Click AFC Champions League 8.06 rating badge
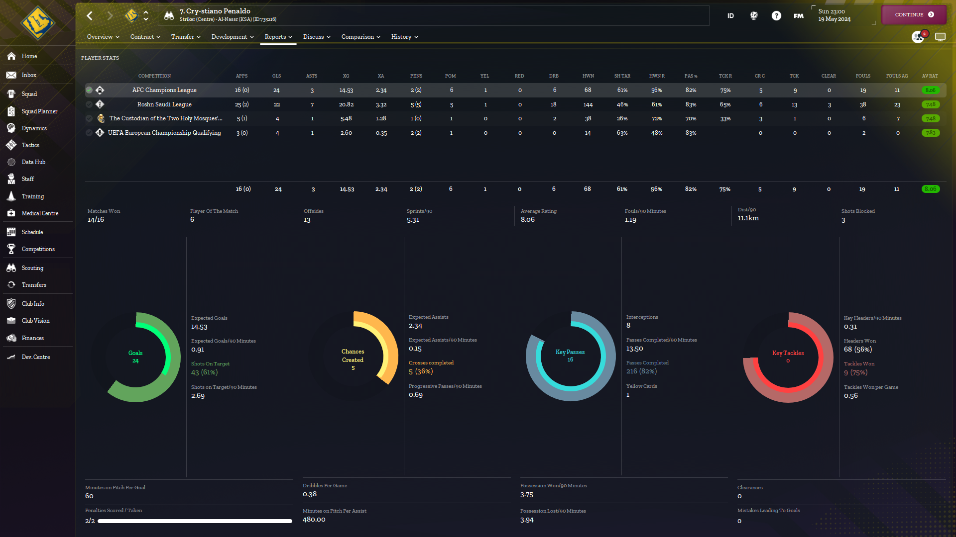 click(x=931, y=90)
